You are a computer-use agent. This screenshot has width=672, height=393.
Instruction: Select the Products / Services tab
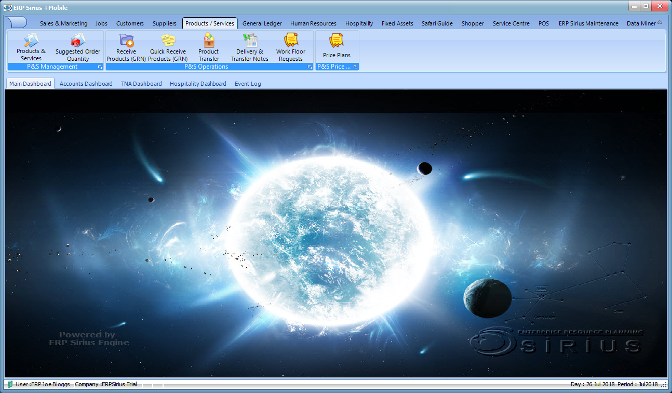210,23
